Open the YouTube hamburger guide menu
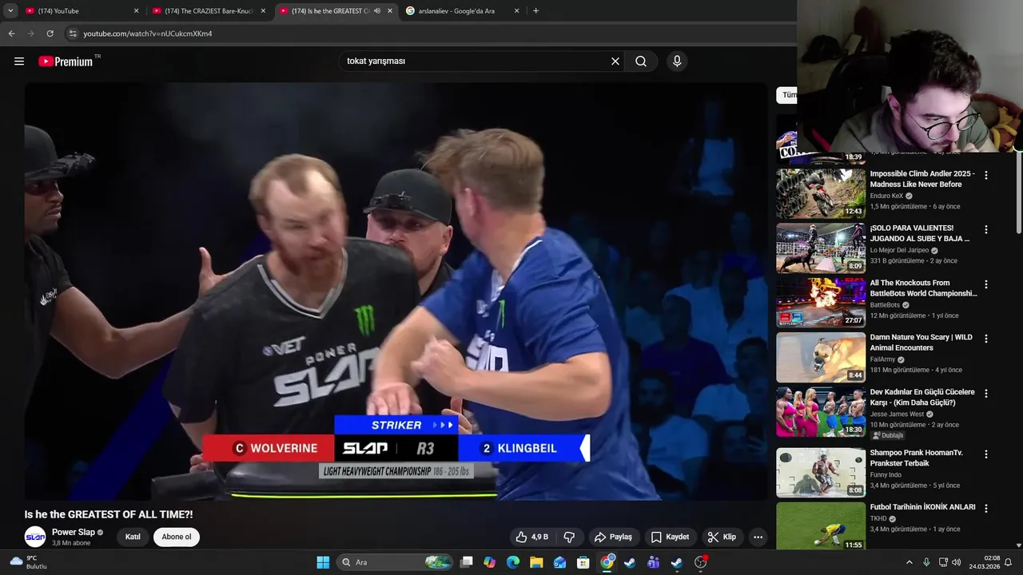The width and height of the screenshot is (1023, 575). 19,61
